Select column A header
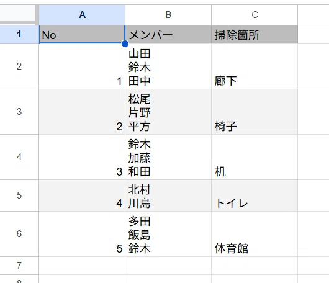Screen dimensions: 329x283 pyautogui.click(x=82, y=15)
